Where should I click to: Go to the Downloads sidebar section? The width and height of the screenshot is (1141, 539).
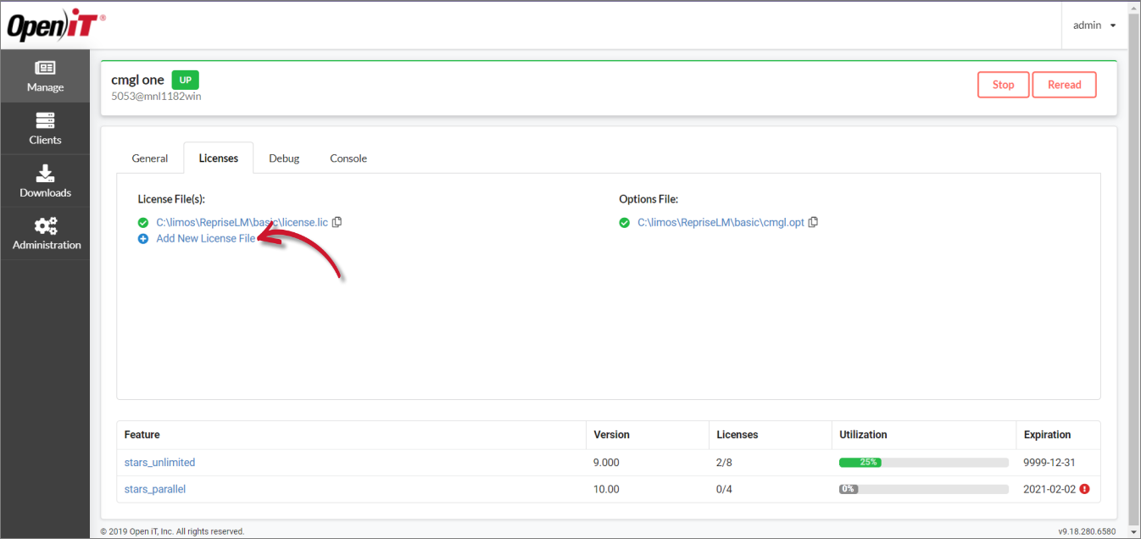[45, 181]
